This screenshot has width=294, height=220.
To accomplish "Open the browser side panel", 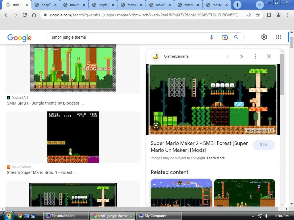I will [269, 15].
